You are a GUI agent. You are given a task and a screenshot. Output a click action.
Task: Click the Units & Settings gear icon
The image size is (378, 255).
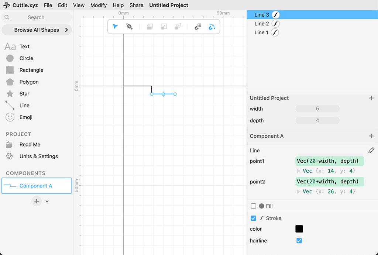9,156
